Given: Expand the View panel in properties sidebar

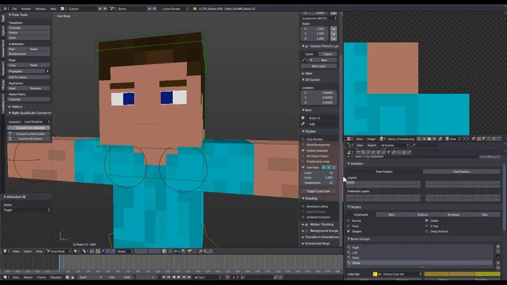Looking at the screenshot, I should coord(303,73).
